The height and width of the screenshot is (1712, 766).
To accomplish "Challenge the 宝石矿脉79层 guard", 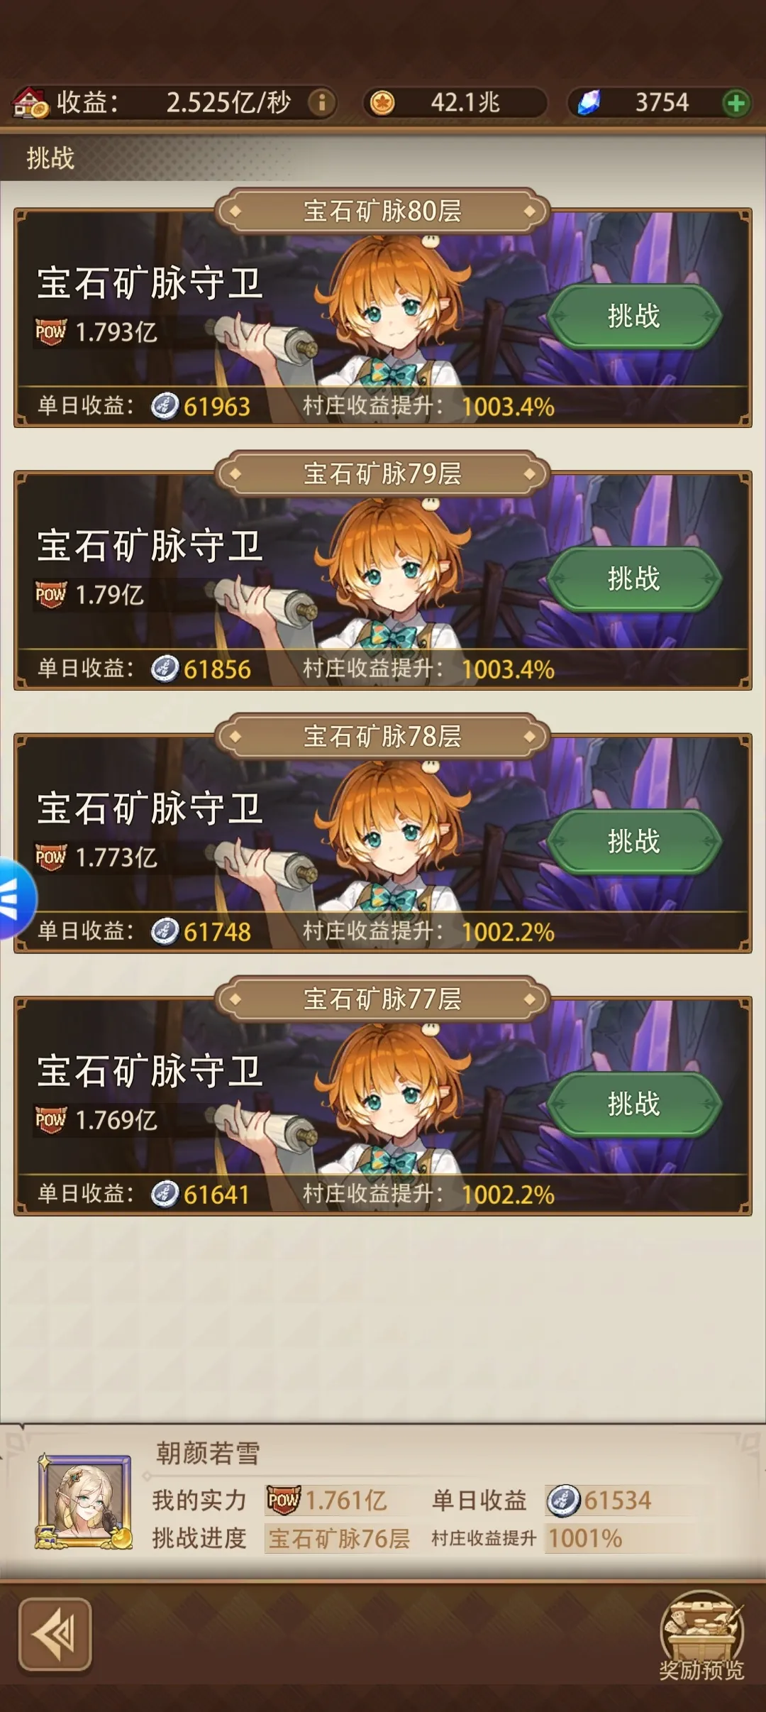I will tap(634, 578).
